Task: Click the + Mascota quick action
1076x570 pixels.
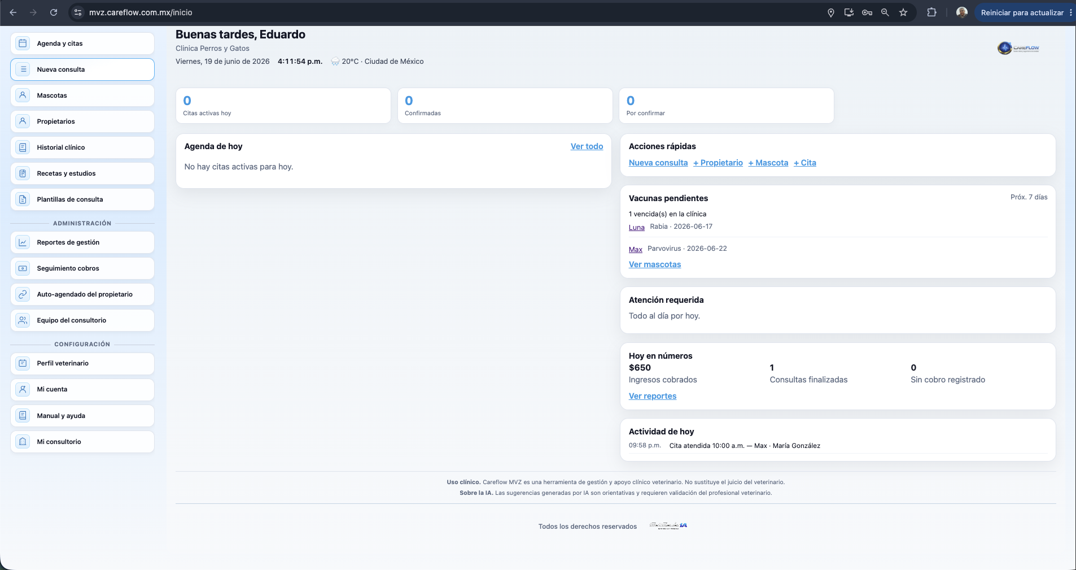Action: click(x=768, y=163)
